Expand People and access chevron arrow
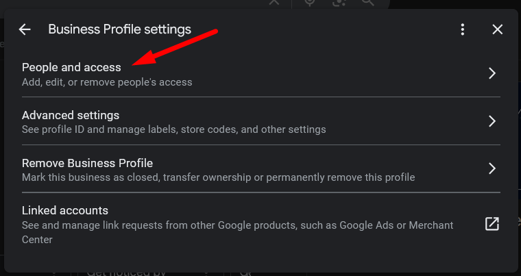 (x=492, y=73)
